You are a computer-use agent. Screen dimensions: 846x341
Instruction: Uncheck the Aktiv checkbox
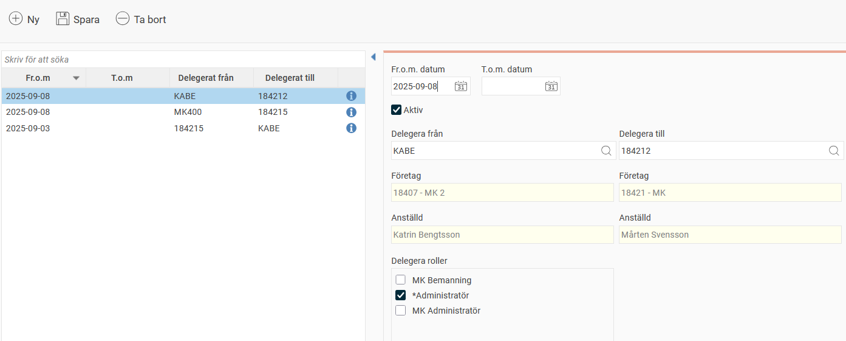(397, 110)
